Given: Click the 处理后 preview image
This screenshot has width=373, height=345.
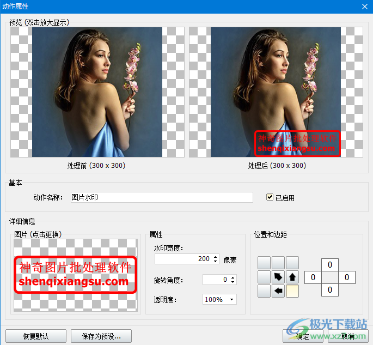Looking at the screenshot, I should (x=276, y=92).
